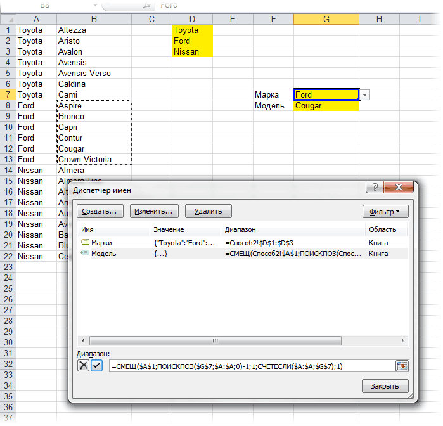Image resolution: width=443 pixels, height=426 pixels.
Task: Click the select-all corner of the sheet
Action: [8, 19]
